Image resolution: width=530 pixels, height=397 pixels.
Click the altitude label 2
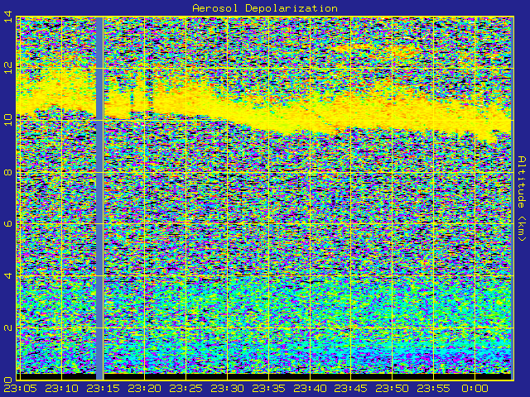tap(8, 328)
